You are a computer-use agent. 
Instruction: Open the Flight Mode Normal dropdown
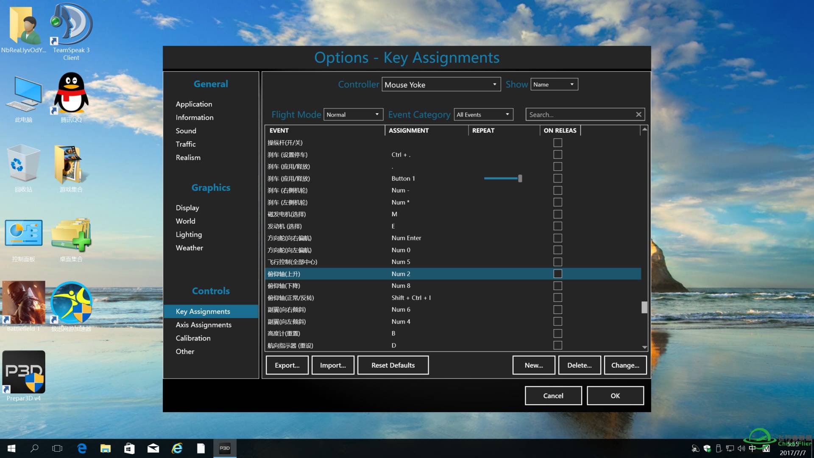[x=353, y=114]
